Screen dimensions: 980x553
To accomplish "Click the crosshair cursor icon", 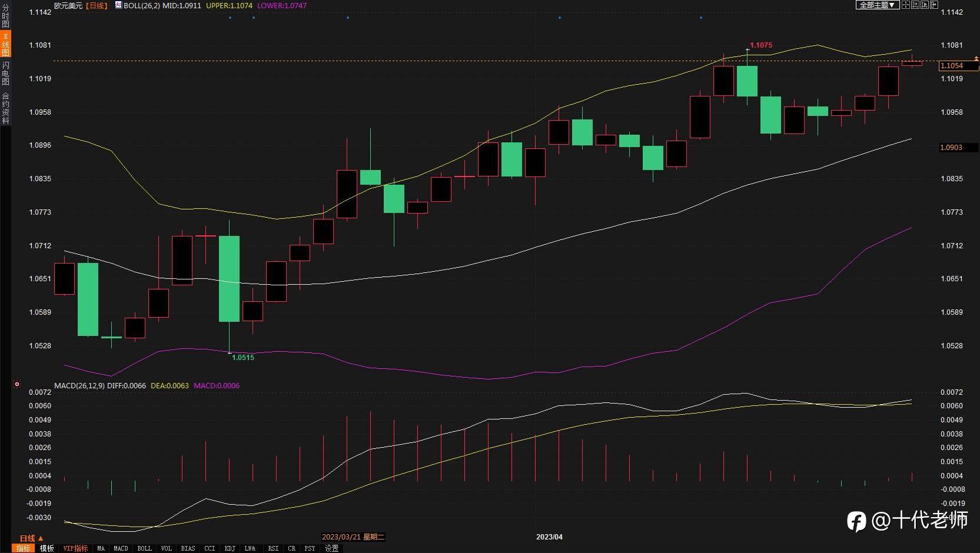I will pyautogui.click(x=906, y=5).
